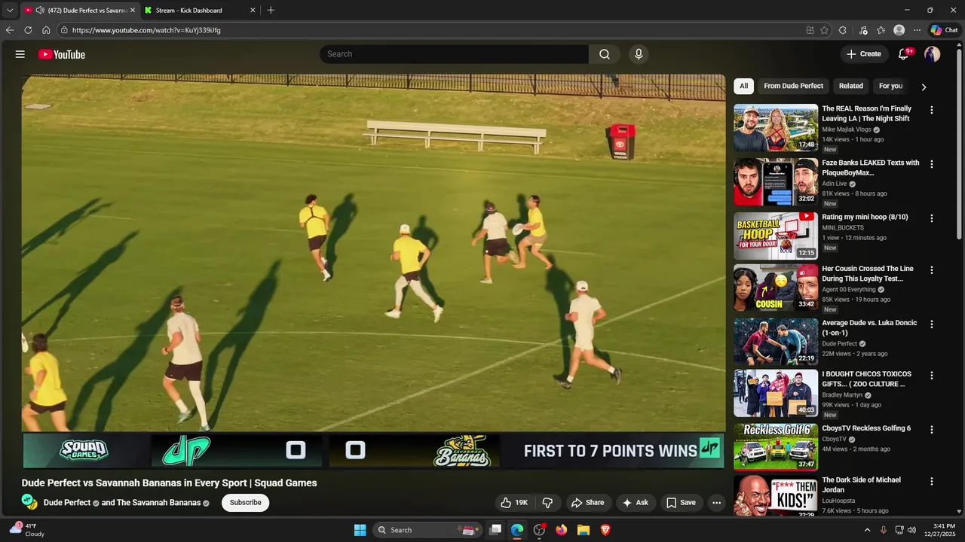This screenshot has width=965, height=542.
Task: Open Task View on the taskbar
Action: 495,530
